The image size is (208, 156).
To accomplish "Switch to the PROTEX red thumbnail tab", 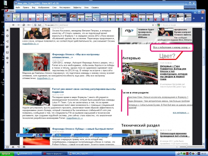I will point(134,17).
